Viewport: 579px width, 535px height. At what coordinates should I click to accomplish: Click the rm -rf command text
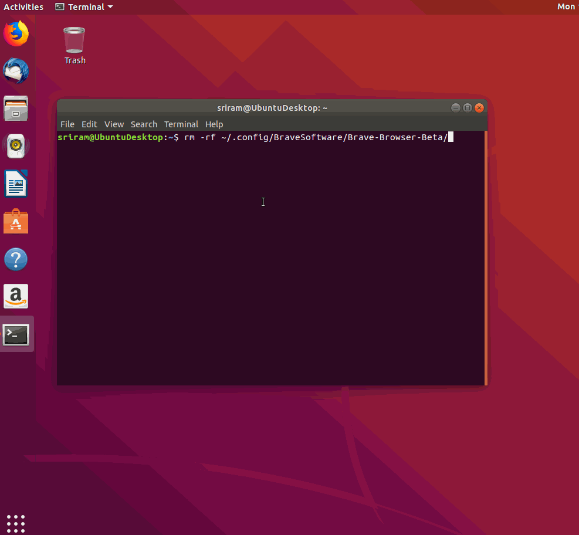pos(316,137)
